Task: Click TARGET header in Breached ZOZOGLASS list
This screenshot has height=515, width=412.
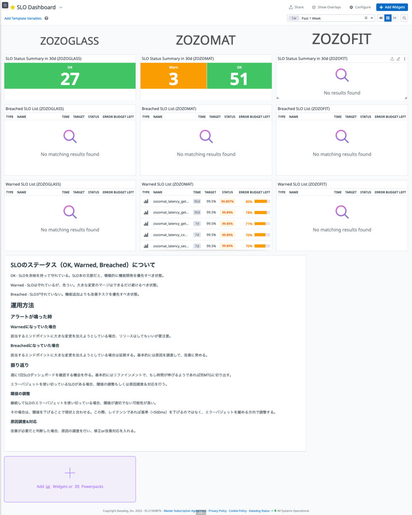Action: click(x=78, y=117)
